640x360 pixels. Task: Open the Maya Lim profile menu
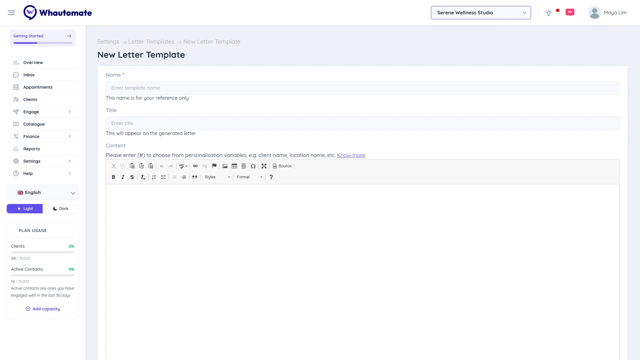point(607,13)
